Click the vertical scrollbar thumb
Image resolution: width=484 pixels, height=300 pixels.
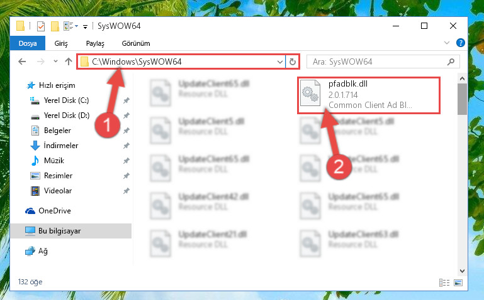click(x=462, y=99)
